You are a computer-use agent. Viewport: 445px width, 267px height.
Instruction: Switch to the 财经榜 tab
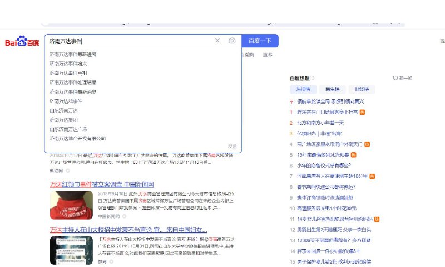362,89
